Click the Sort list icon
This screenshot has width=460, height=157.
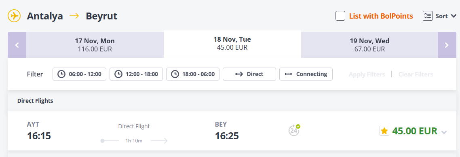coord(428,16)
